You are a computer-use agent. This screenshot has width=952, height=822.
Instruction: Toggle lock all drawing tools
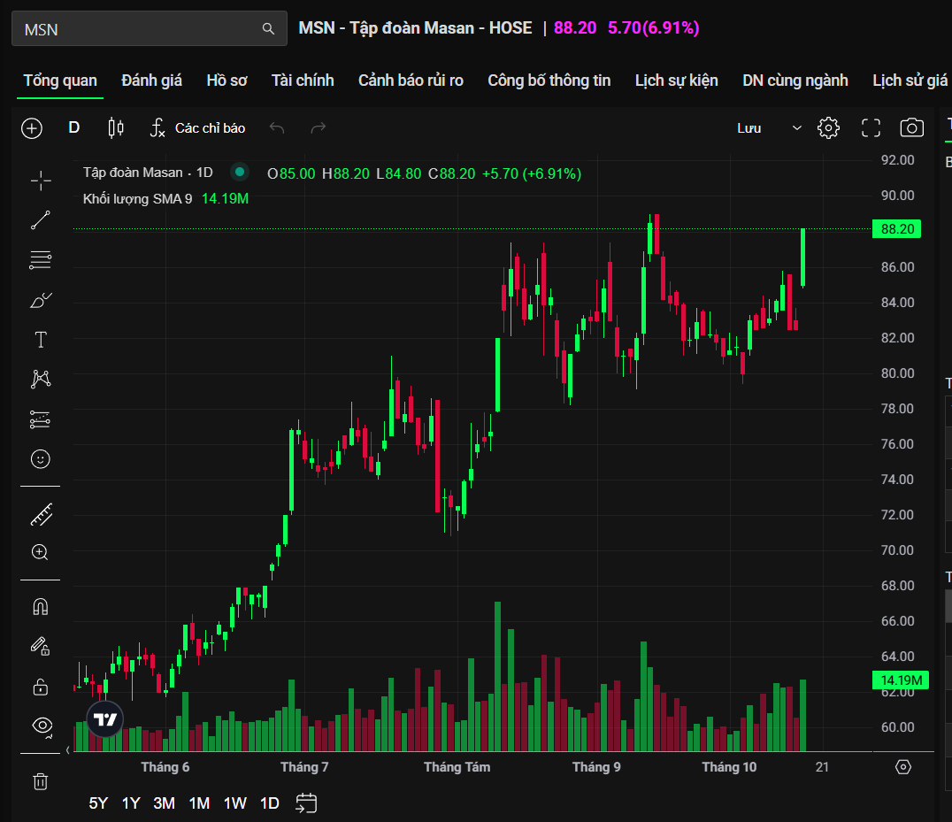(41, 687)
